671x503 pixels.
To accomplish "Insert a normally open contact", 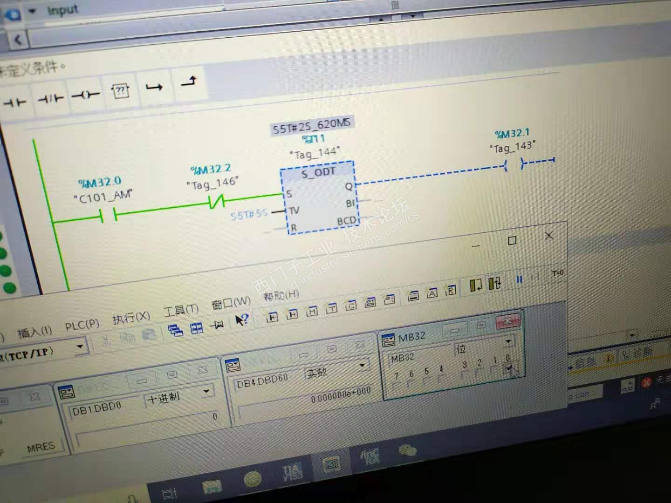I will point(15,102).
